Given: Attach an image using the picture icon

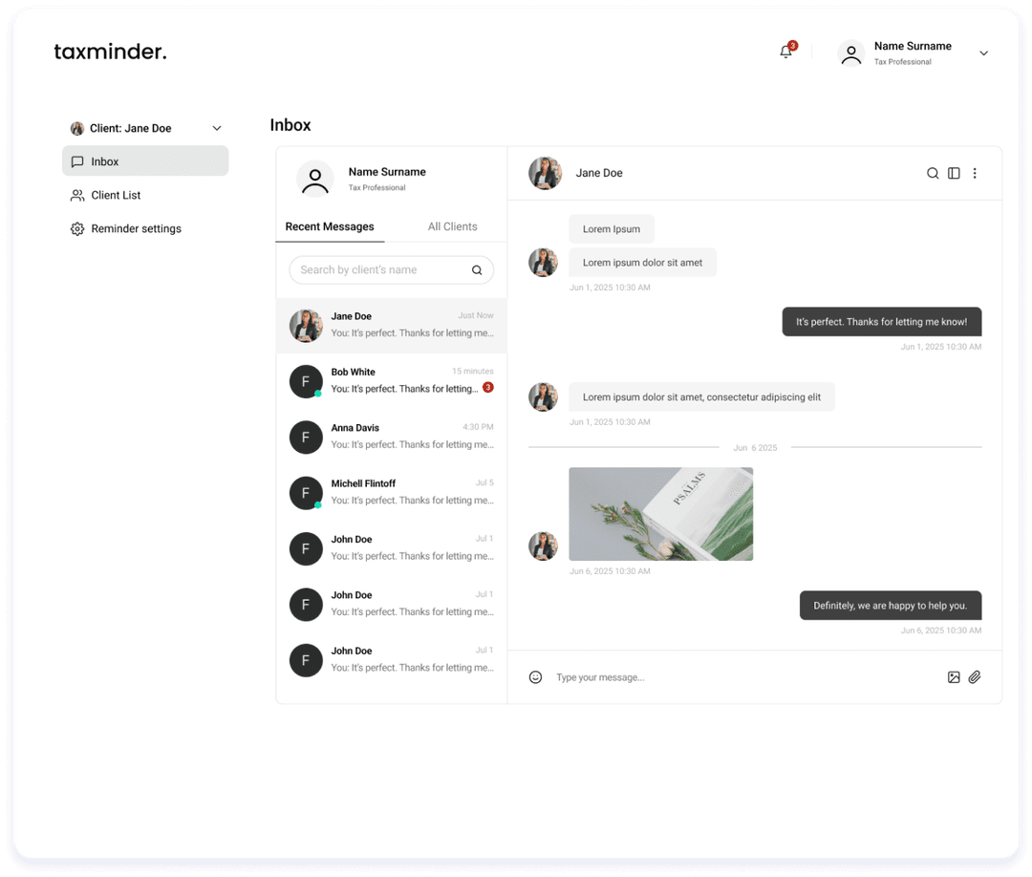Looking at the screenshot, I should click(954, 677).
